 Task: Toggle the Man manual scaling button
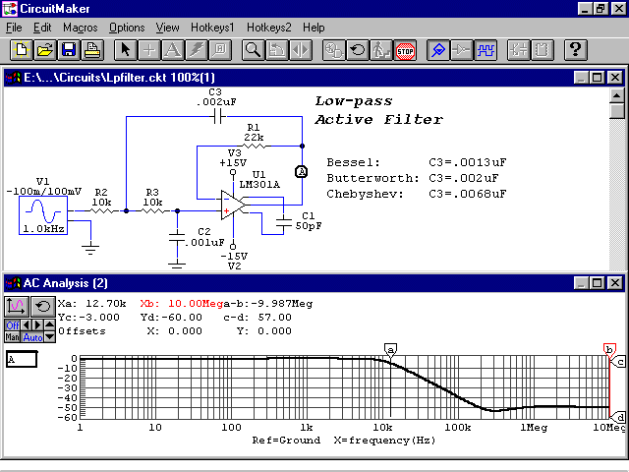pos(12,337)
